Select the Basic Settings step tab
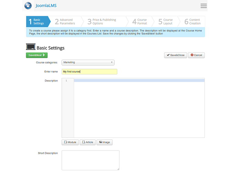The height and width of the screenshot is (172, 230). pos(38,22)
